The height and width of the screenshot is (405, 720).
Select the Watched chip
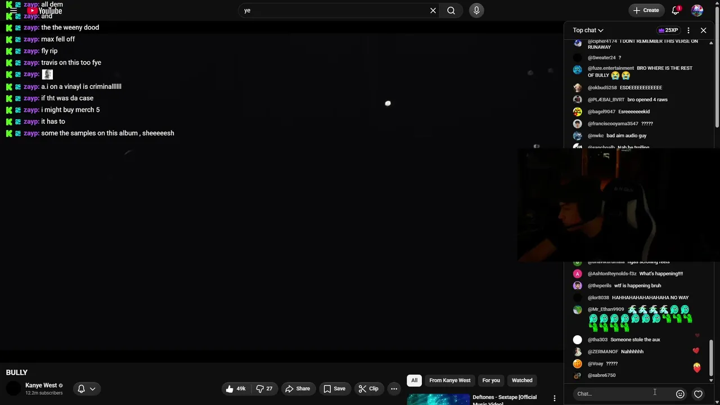(x=522, y=380)
